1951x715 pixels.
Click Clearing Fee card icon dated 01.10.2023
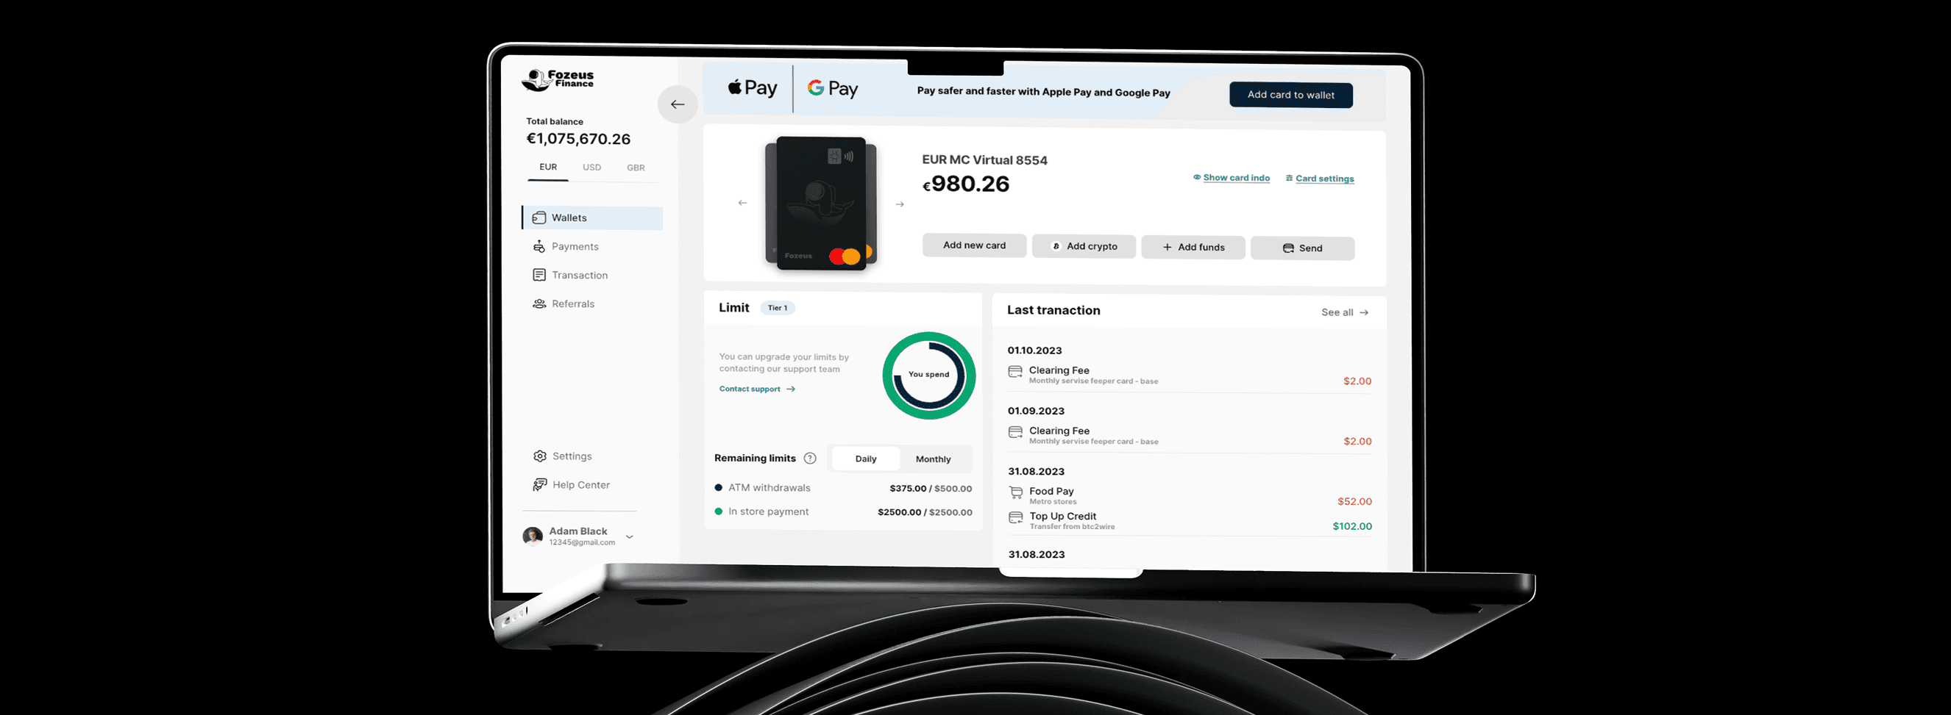point(1015,372)
